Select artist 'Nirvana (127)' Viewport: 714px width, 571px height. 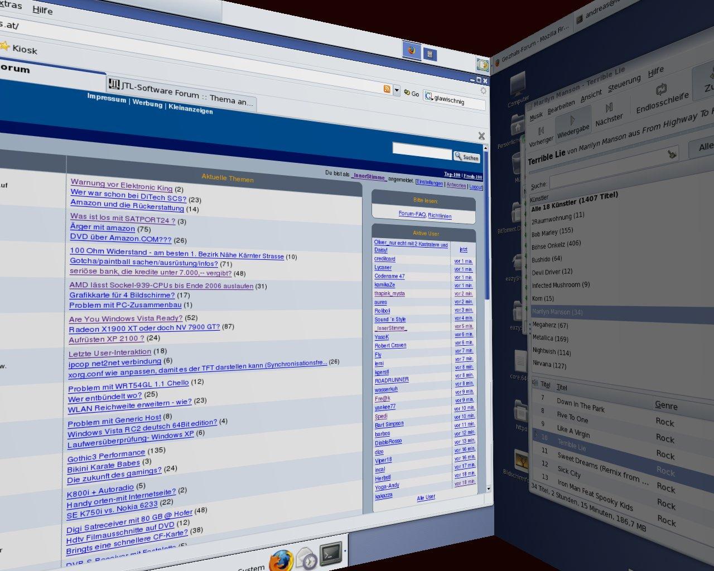[549, 365]
